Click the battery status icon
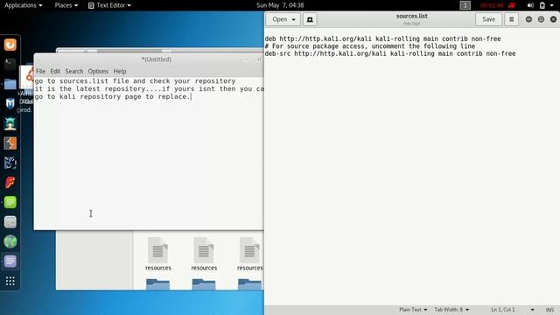The image size is (560, 315). pyautogui.click(x=542, y=5)
